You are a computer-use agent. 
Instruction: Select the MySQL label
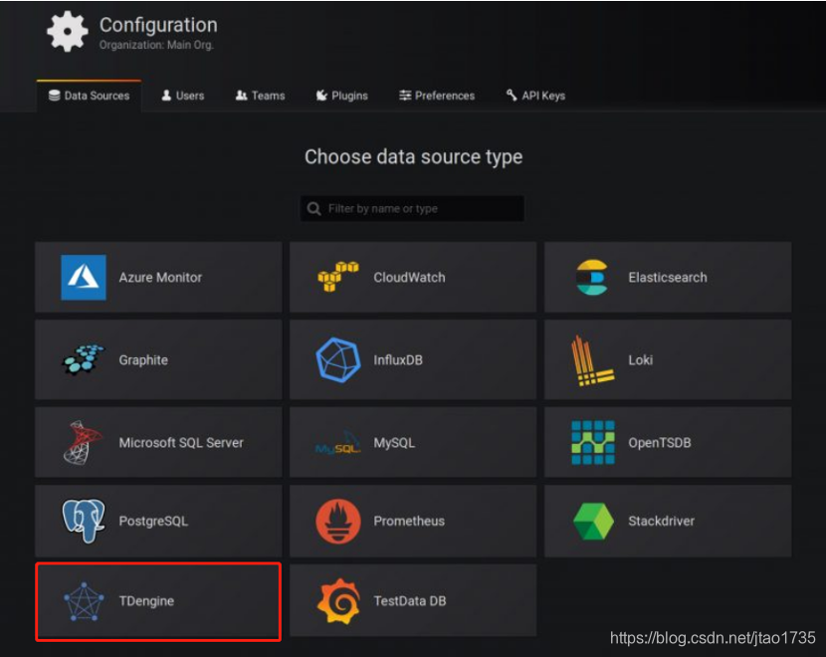click(394, 443)
